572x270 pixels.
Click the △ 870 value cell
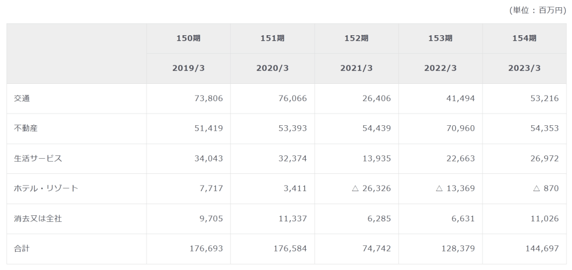[x=546, y=188]
